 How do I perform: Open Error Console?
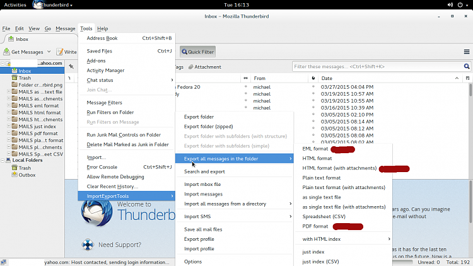(x=126, y=167)
